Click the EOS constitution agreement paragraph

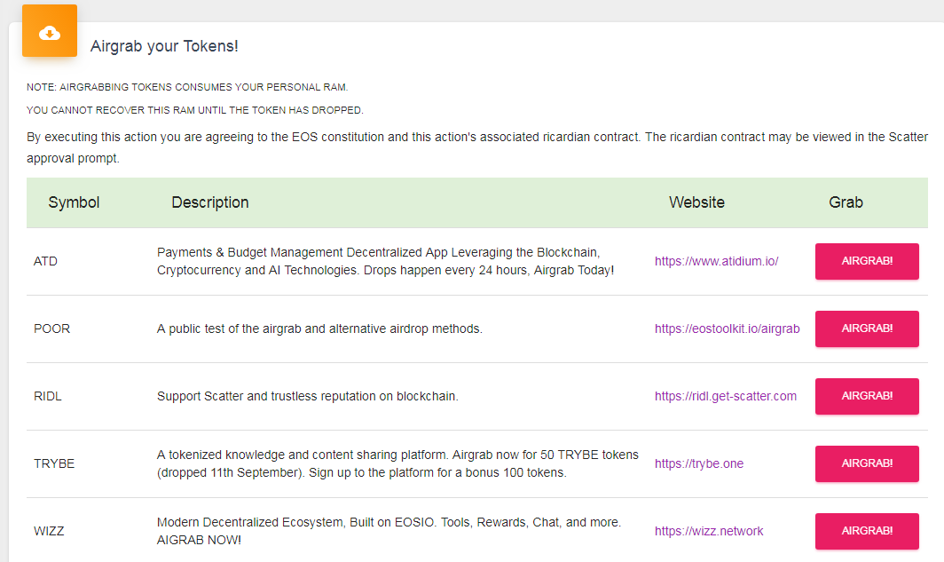click(x=476, y=147)
